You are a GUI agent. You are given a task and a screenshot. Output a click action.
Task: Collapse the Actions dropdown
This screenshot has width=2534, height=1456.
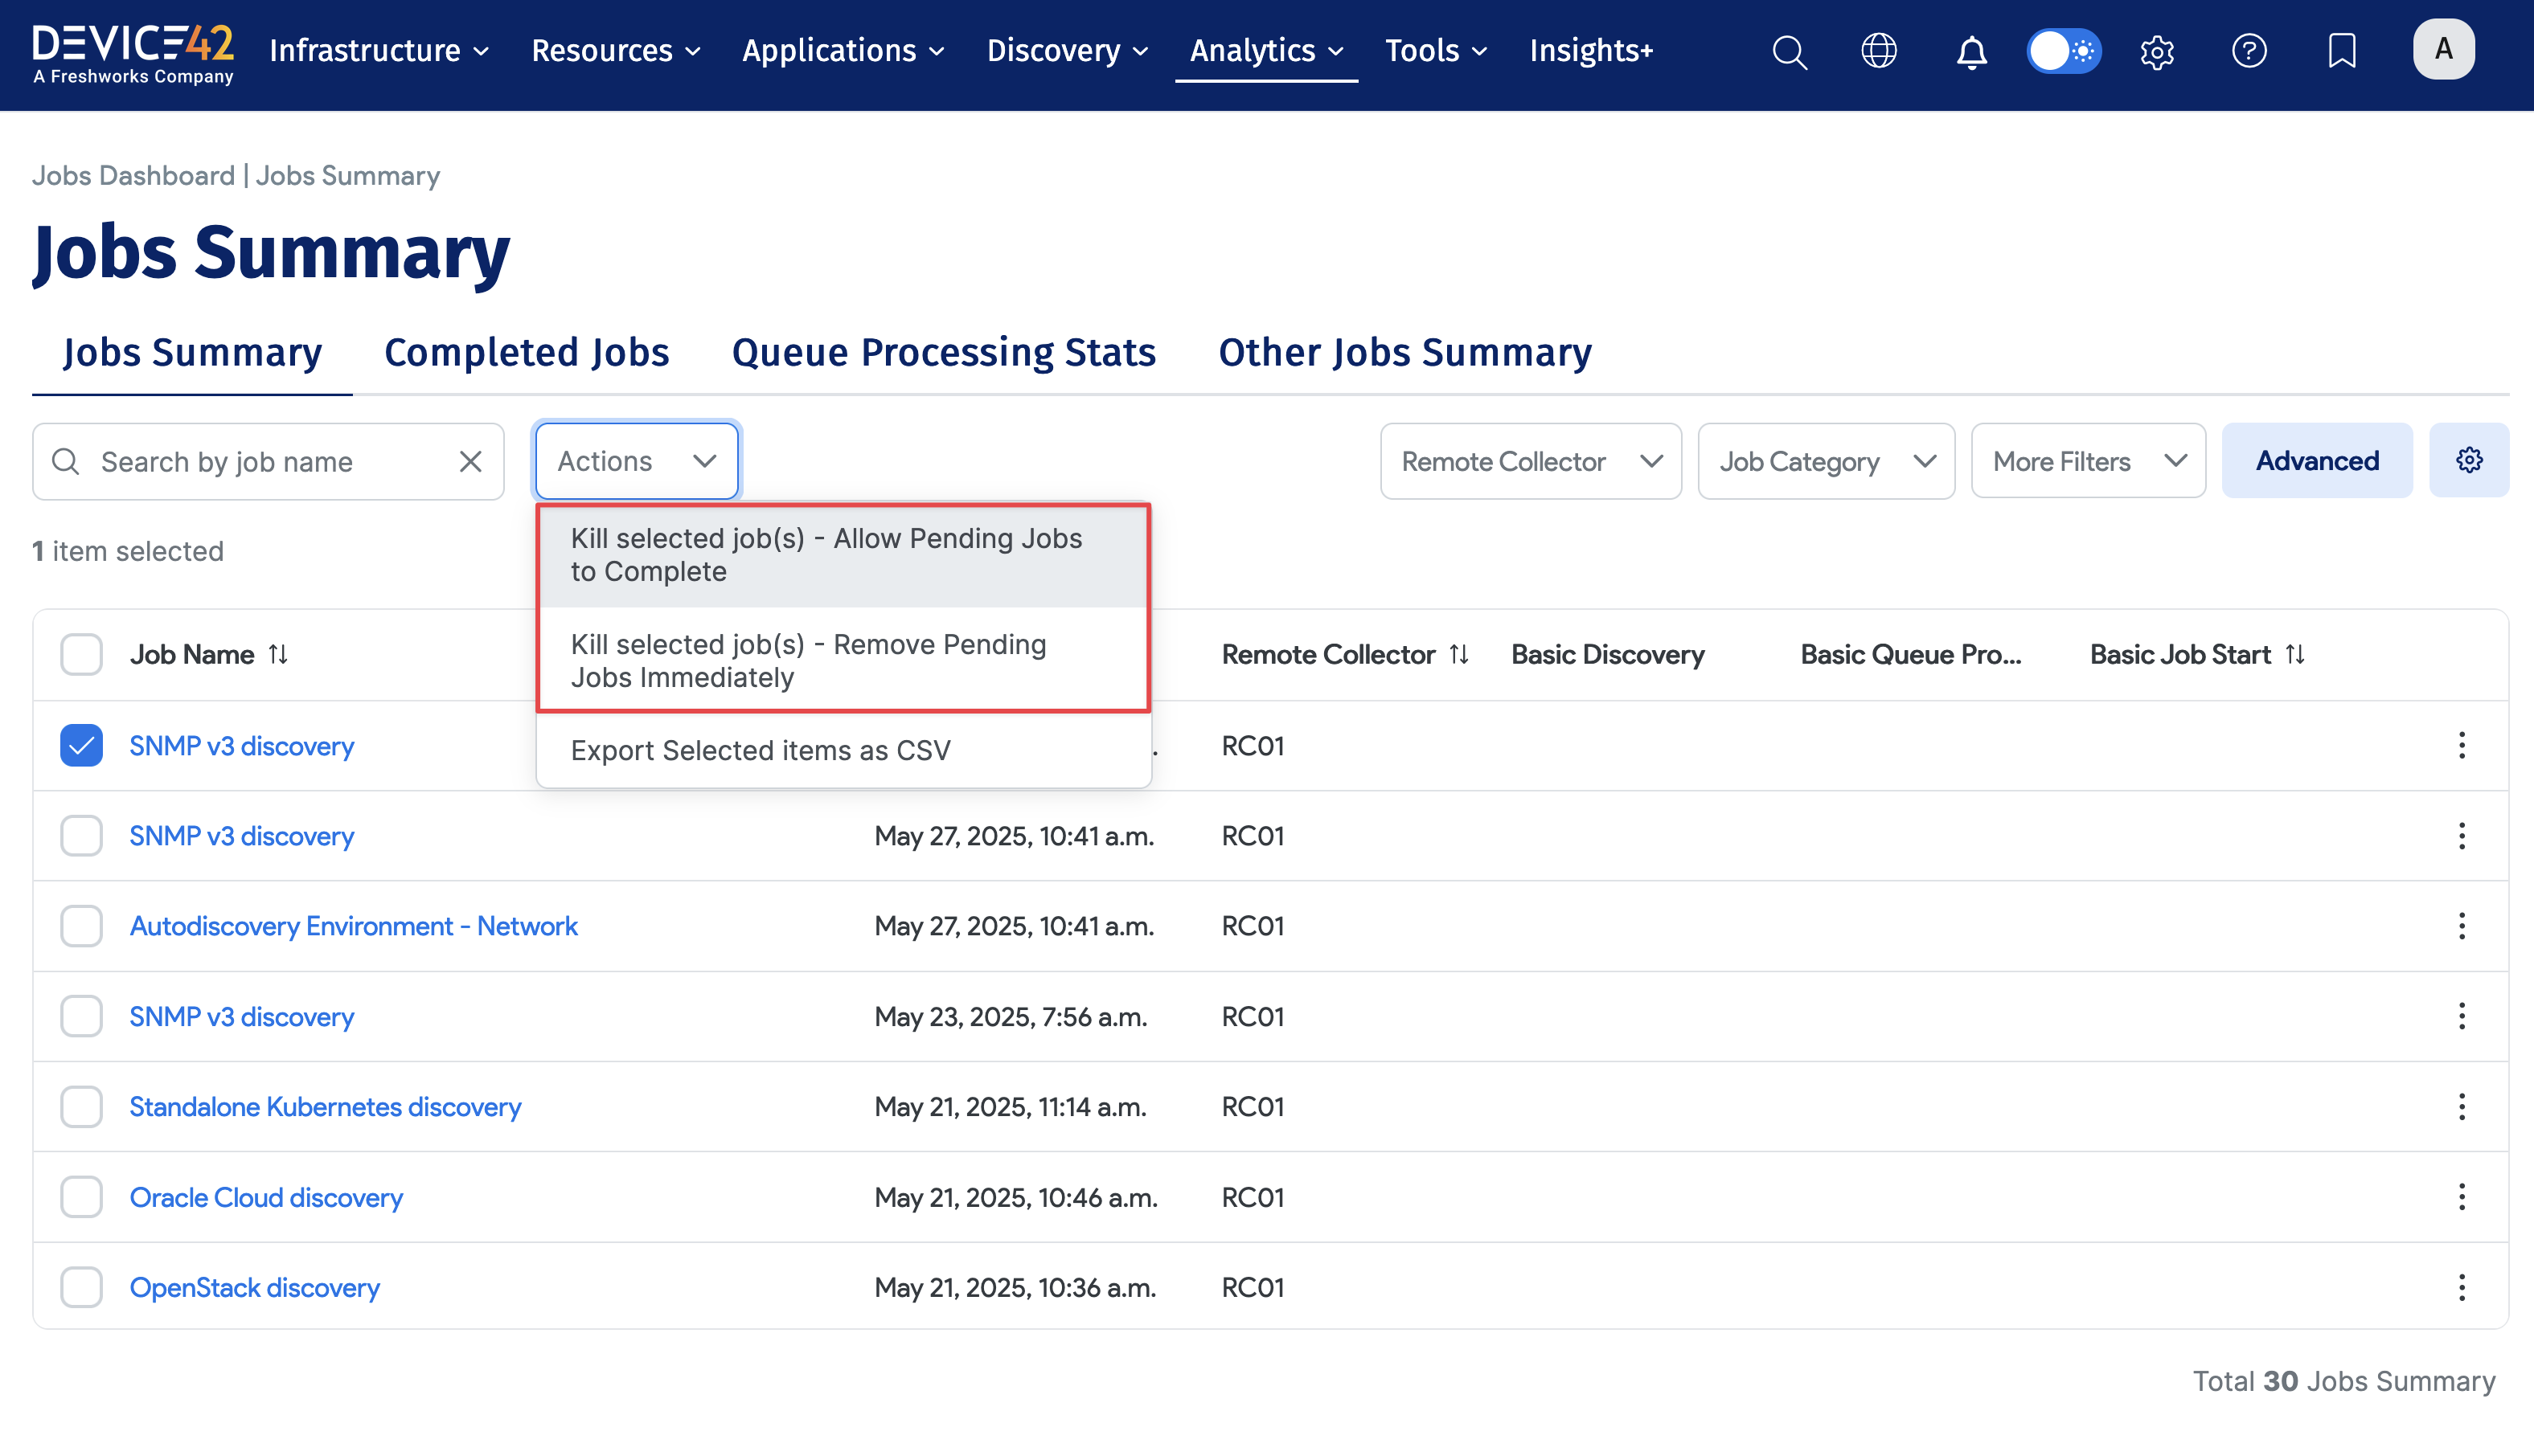click(636, 461)
